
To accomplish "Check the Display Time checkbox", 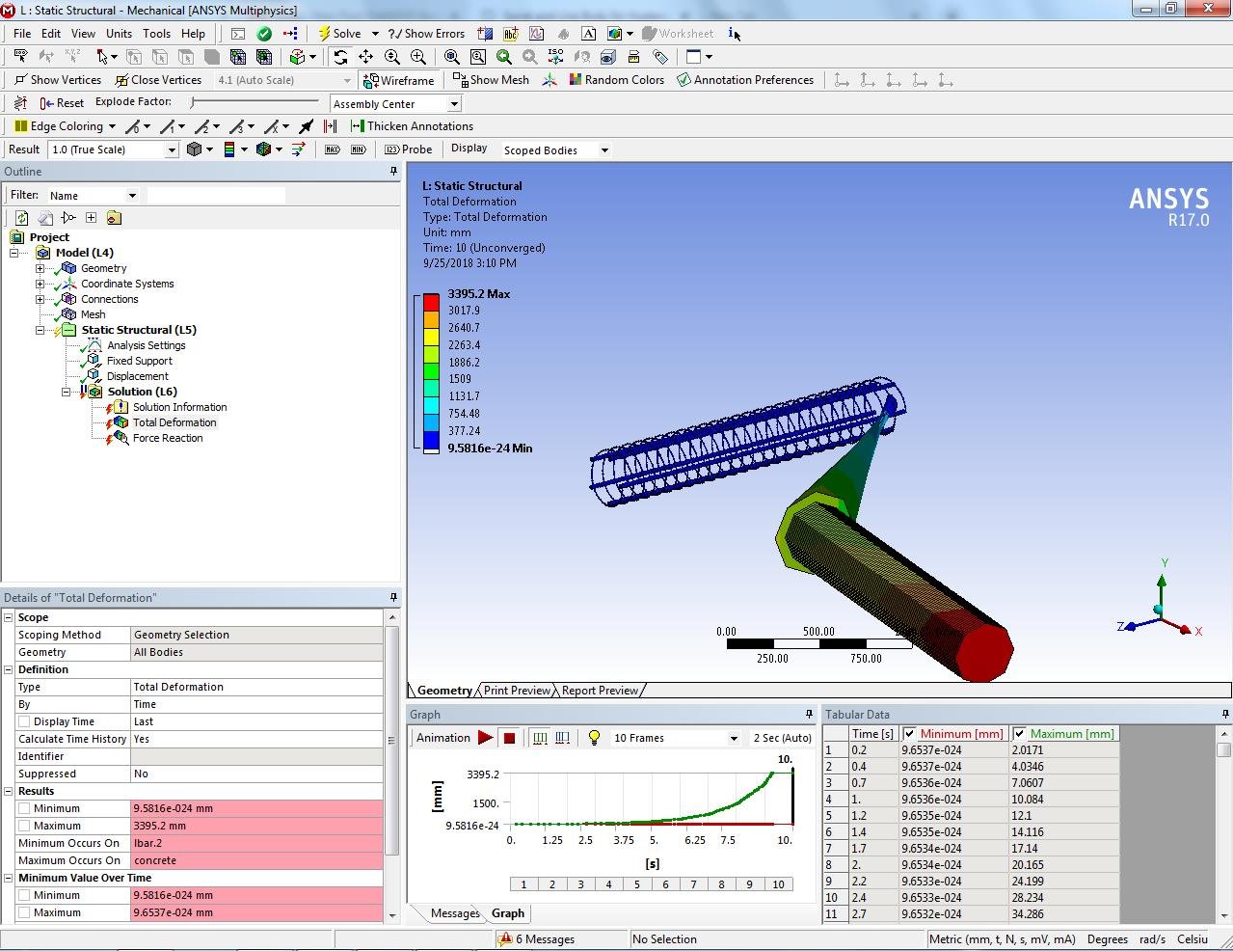I will tap(24, 721).
